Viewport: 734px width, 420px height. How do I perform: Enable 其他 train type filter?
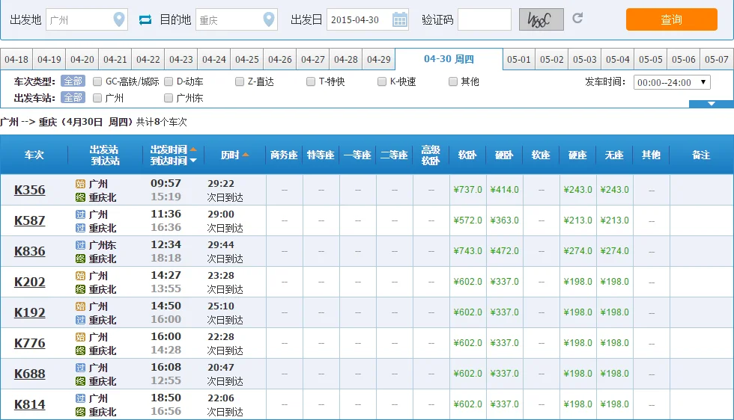click(453, 81)
